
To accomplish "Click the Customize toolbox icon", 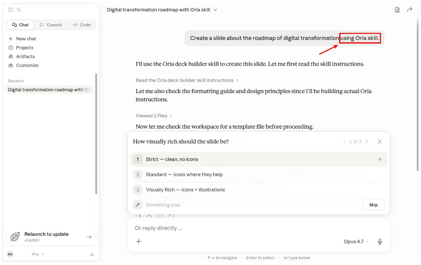I will point(11,65).
